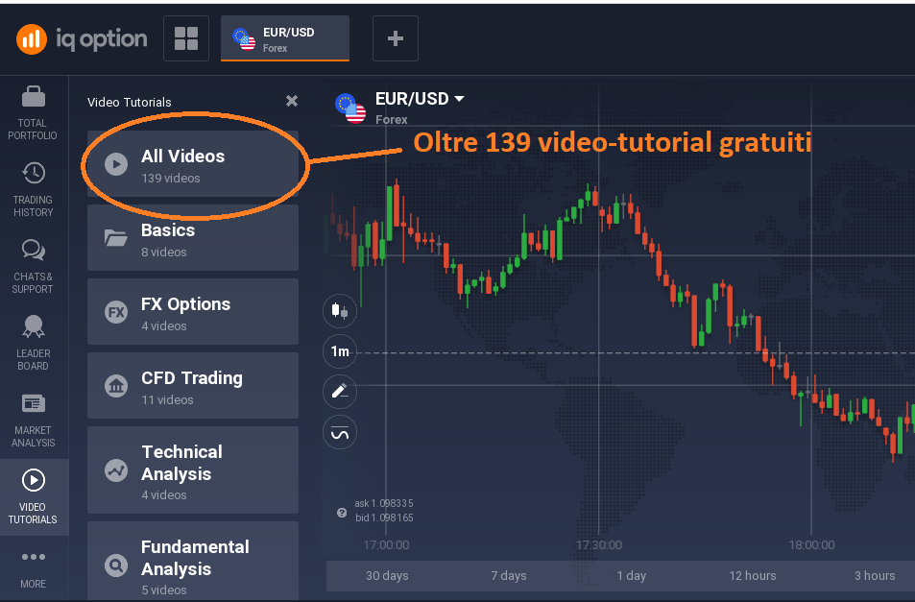Select the 30 days time range
Viewport: 915px width, 602px height.
click(387, 576)
